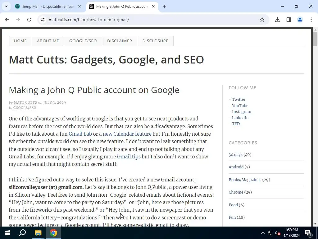Open the Twitter follow link
Screen dimensions: 318x239
(239, 99)
